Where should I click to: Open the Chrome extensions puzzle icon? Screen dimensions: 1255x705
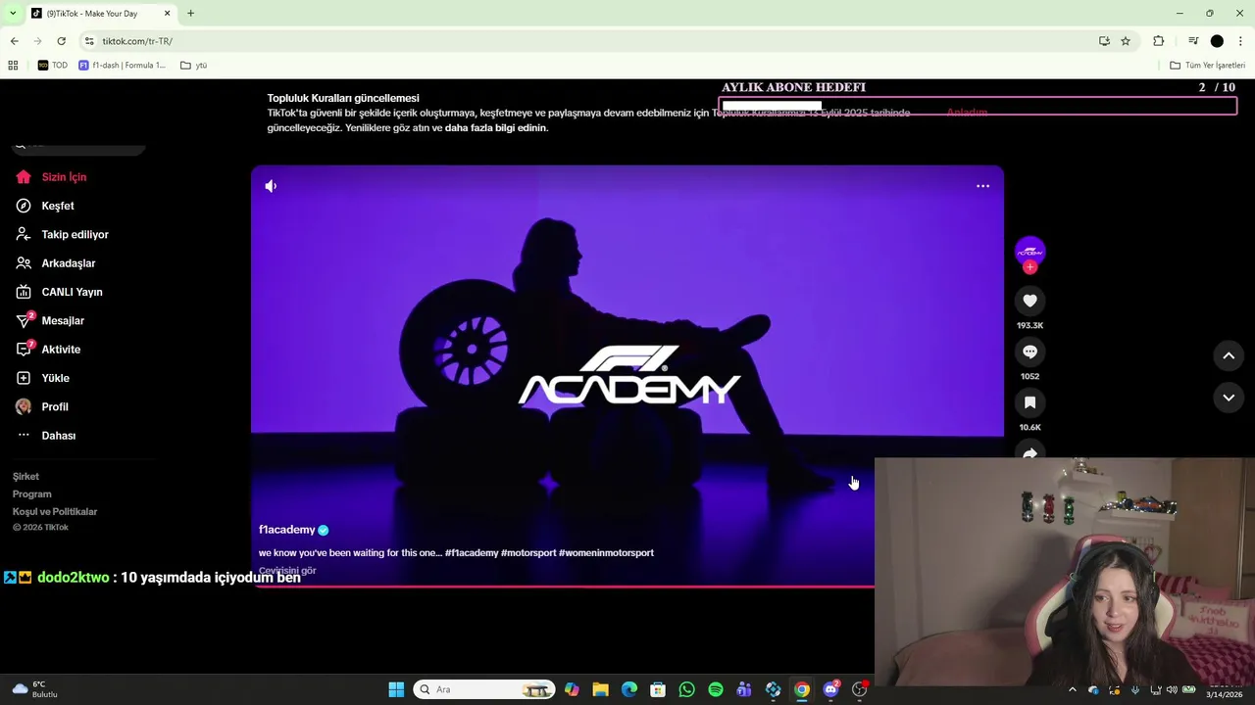[1158, 41]
